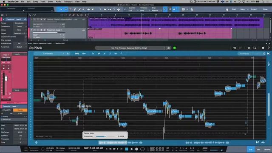Open the Transport menu
Viewport: 272px width, 153px height.
(68, 2)
